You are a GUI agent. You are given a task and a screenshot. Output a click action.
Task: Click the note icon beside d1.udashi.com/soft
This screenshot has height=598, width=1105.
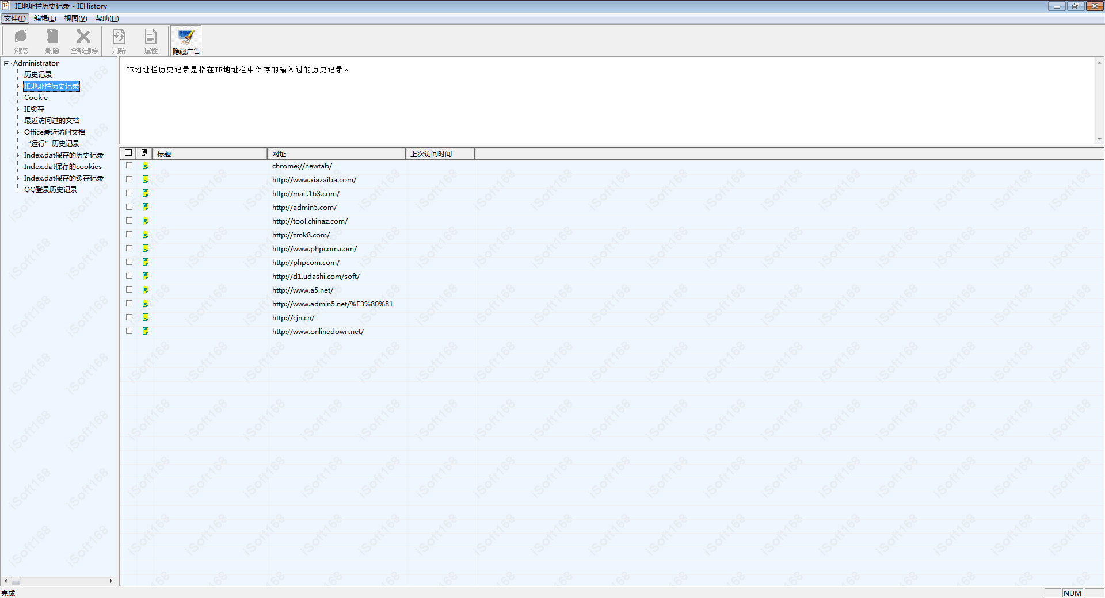pos(146,276)
